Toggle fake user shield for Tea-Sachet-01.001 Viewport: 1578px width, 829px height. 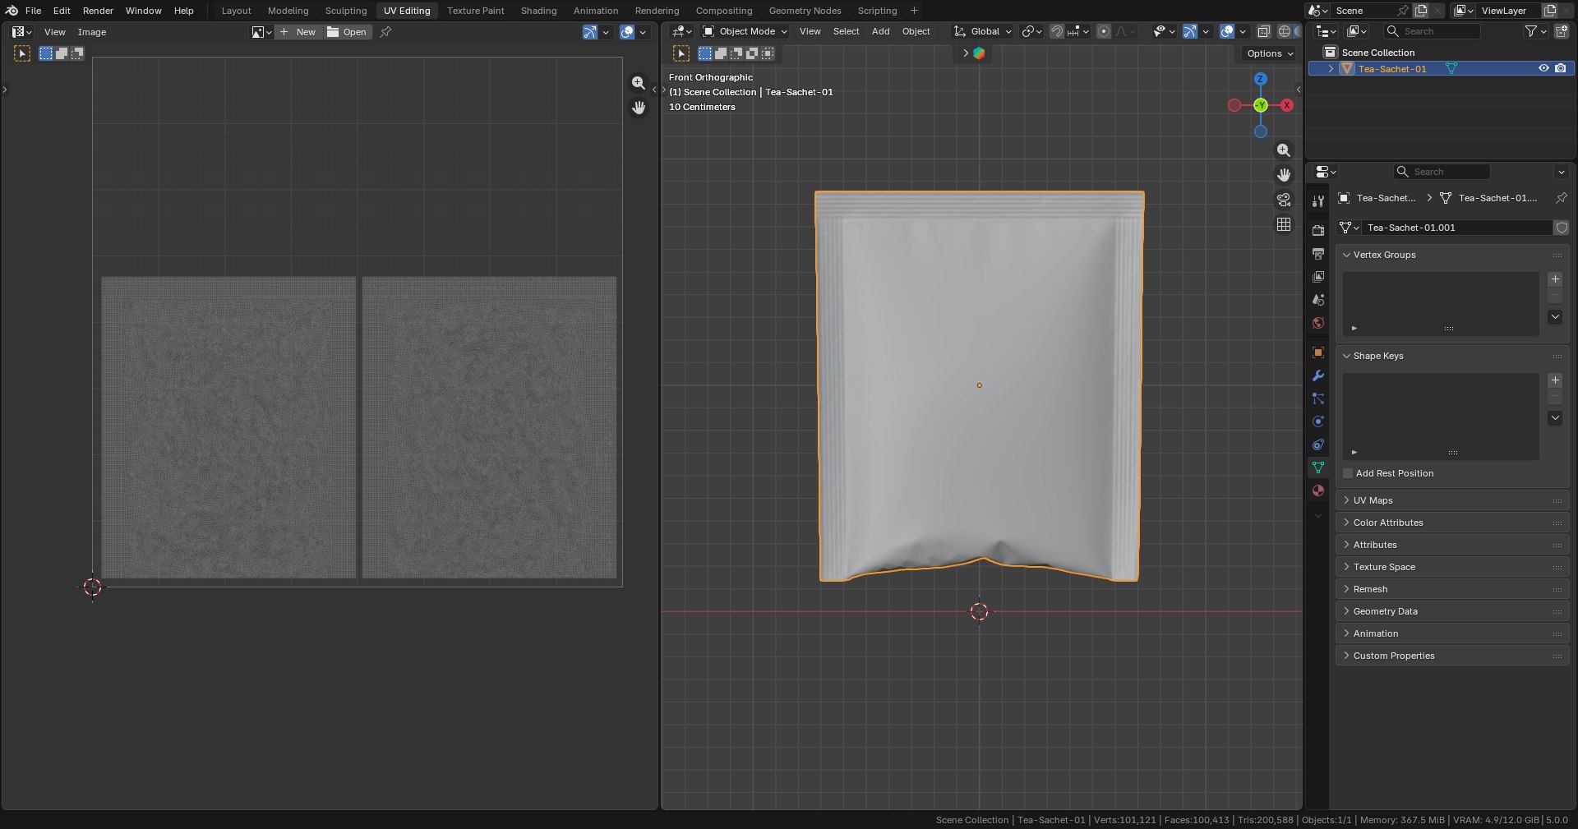tap(1562, 228)
